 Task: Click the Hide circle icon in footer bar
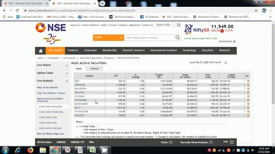232,142
